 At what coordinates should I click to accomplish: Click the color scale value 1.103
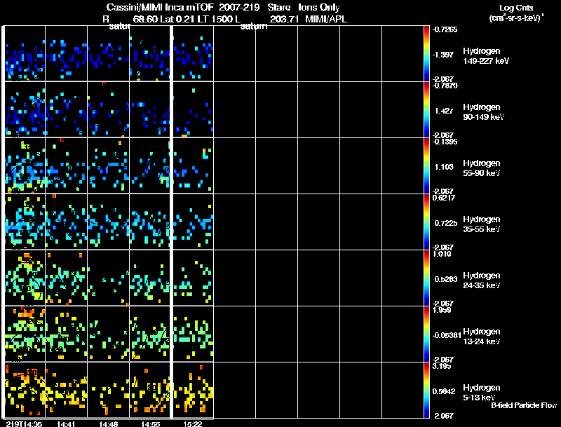pos(444,167)
